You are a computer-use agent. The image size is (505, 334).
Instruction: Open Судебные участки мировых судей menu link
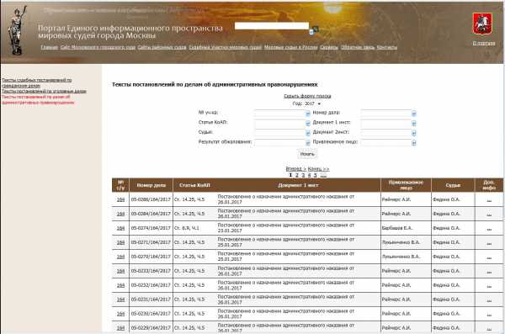[226, 47]
